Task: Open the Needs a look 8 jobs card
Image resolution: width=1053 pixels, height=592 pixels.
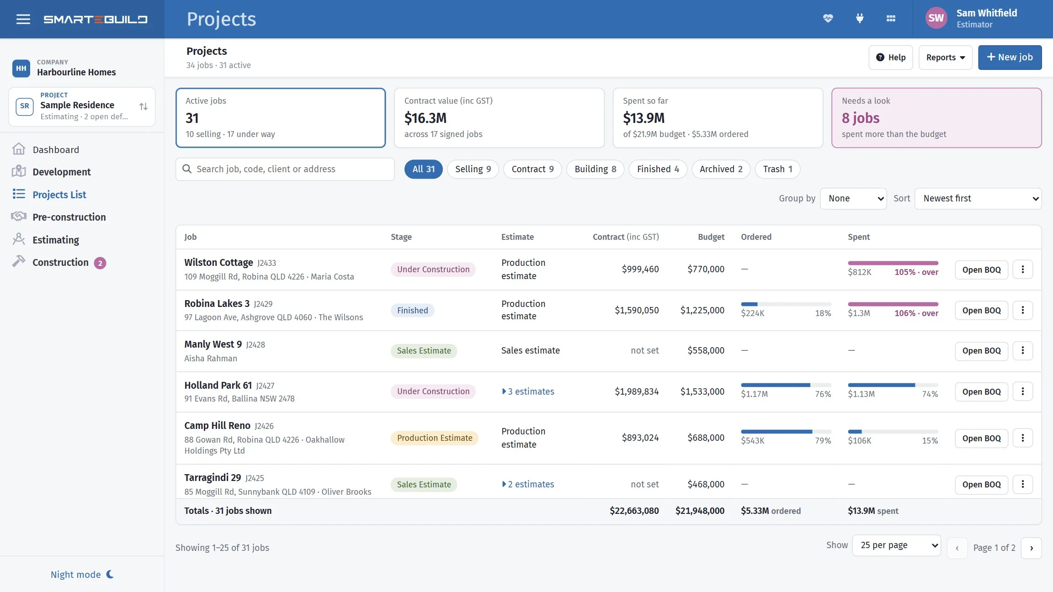Action: pos(936,118)
